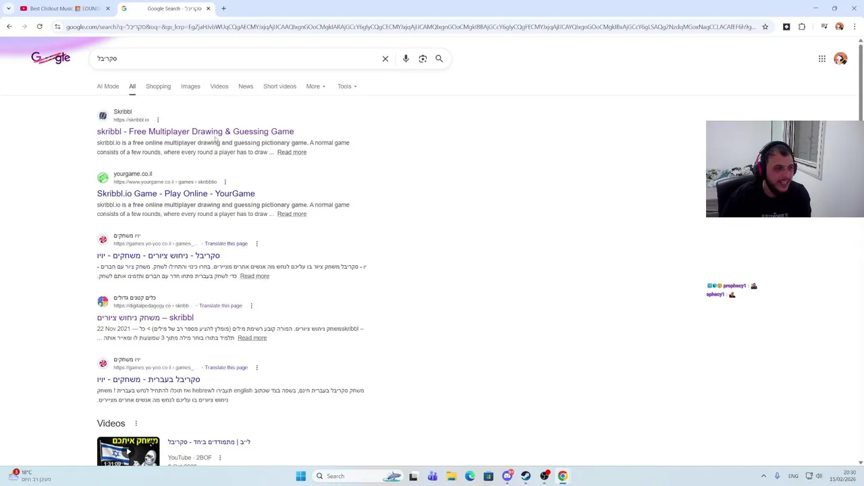Image resolution: width=864 pixels, height=486 pixels.
Task: Open Windows Start menu
Action: click(301, 476)
